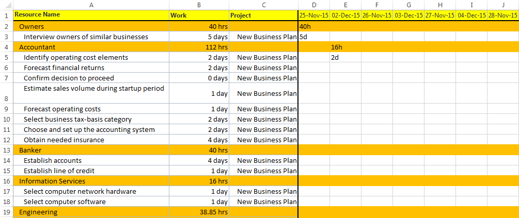Viewport: 519px width, 218px height.
Task: Click the Owners group row cell
Action: pos(91,26)
